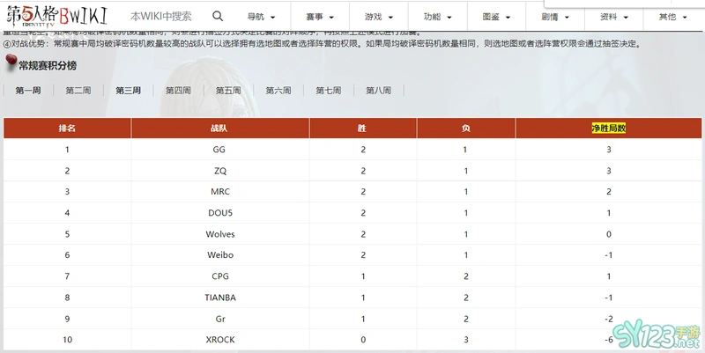Click the ④对战优势 rule paragraph text
The image size is (705, 353).
[x=321, y=43]
